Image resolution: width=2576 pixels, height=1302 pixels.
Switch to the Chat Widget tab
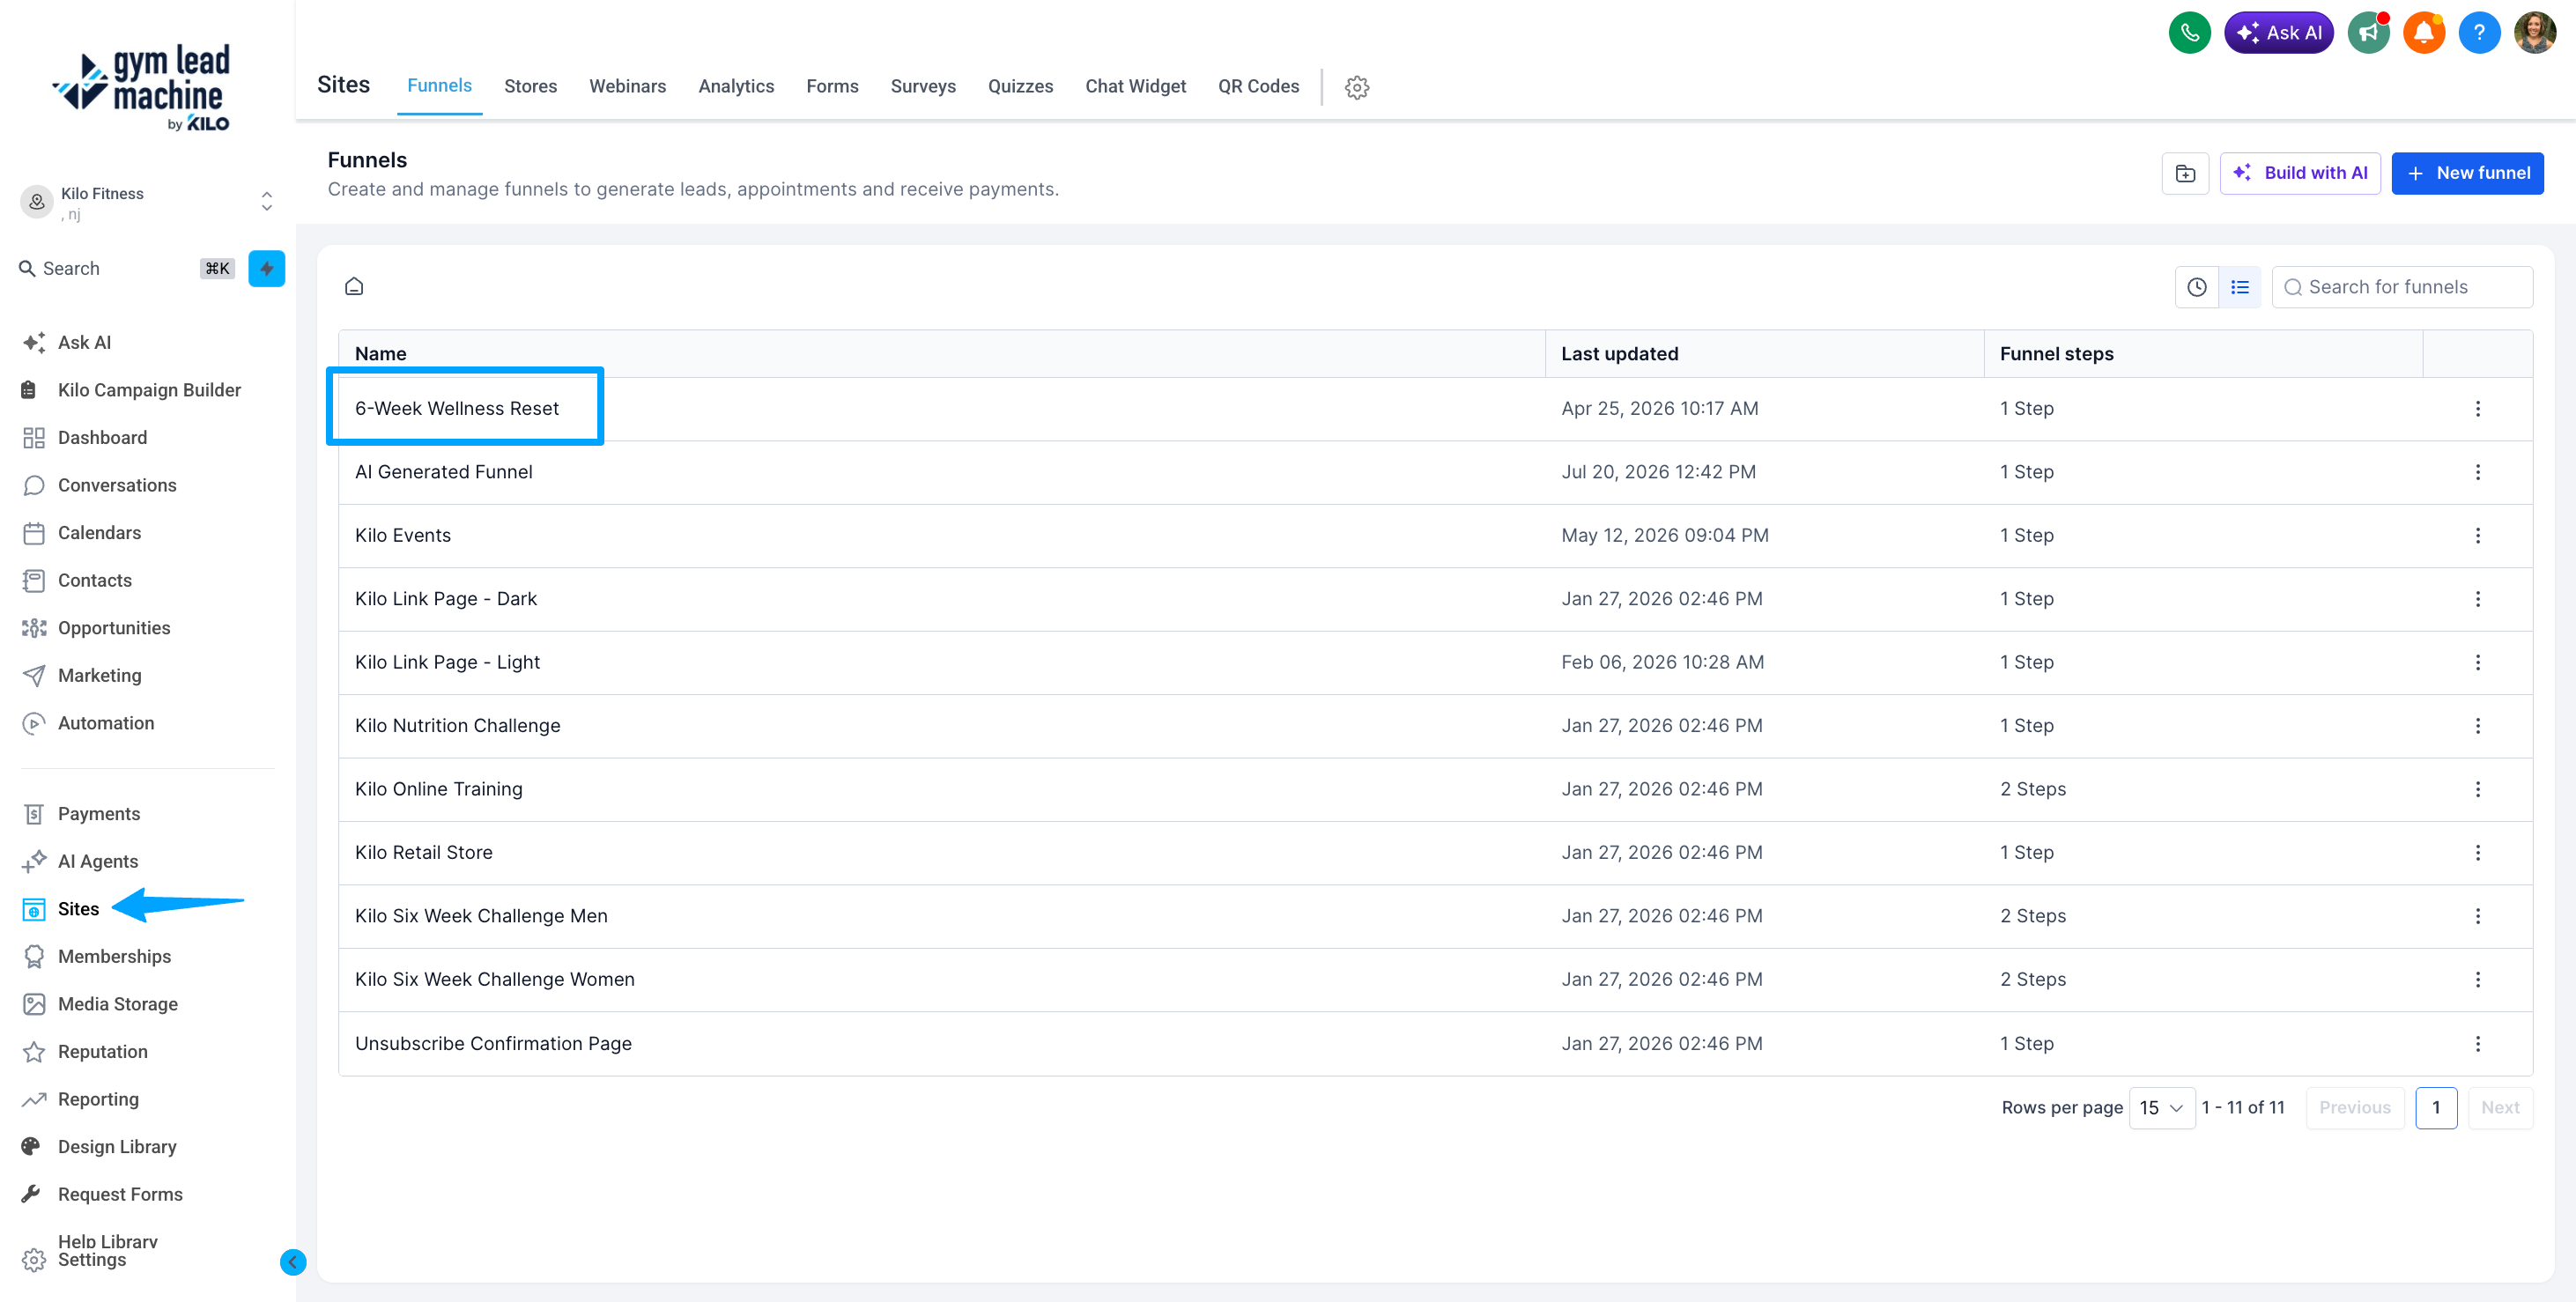tap(1135, 87)
